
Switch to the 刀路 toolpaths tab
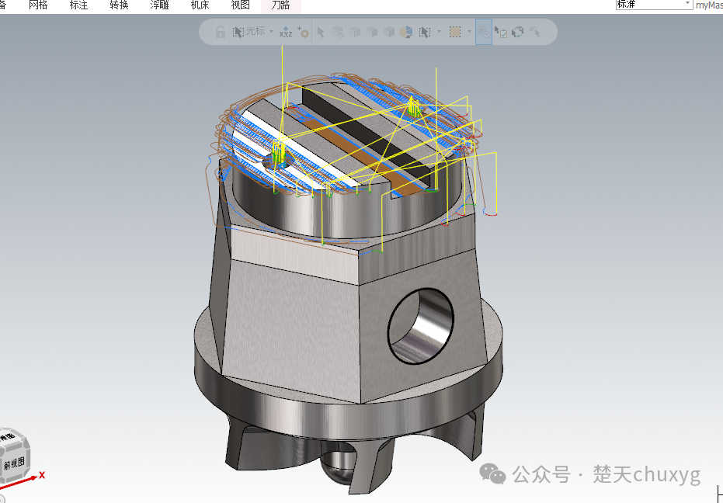click(x=281, y=5)
